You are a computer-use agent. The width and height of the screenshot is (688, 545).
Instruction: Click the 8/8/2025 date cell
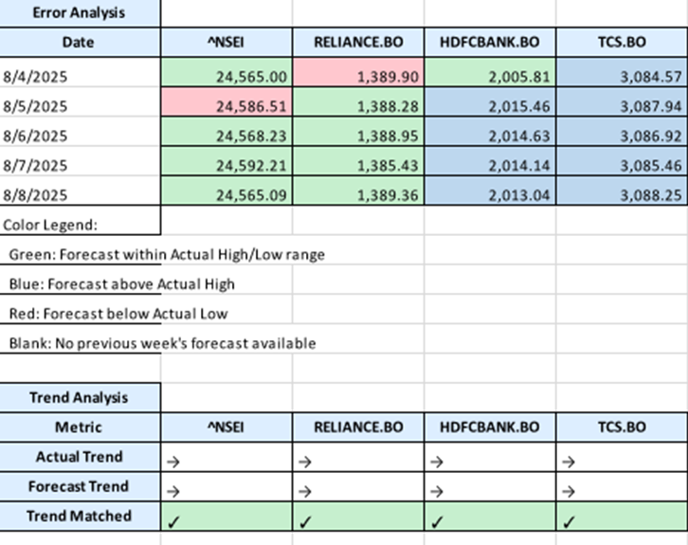tap(80, 191)
